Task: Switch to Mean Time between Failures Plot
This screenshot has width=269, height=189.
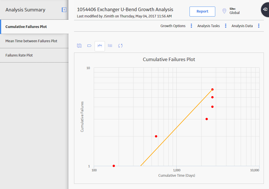Action: click(34, 41)
